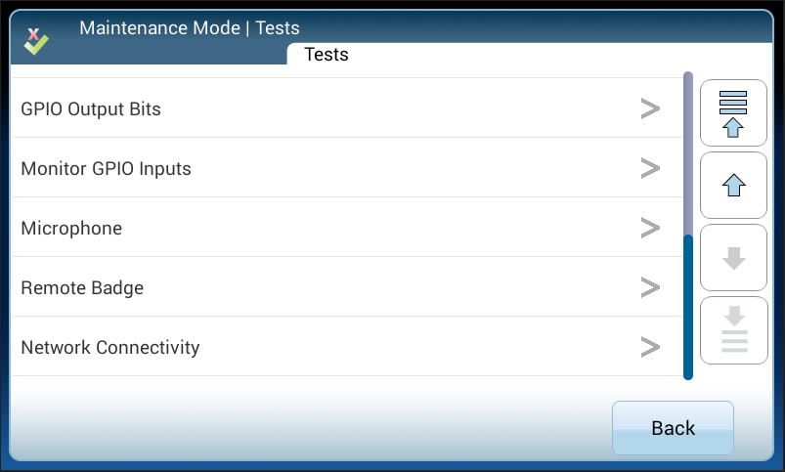Open Monitor GPIO Inputs chevron arrow
This screenshot has height=472, width=785.
650,168
